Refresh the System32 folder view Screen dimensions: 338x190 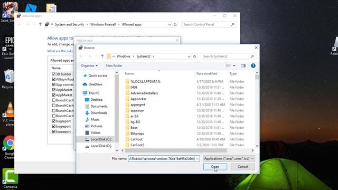(x=195, y=56)
